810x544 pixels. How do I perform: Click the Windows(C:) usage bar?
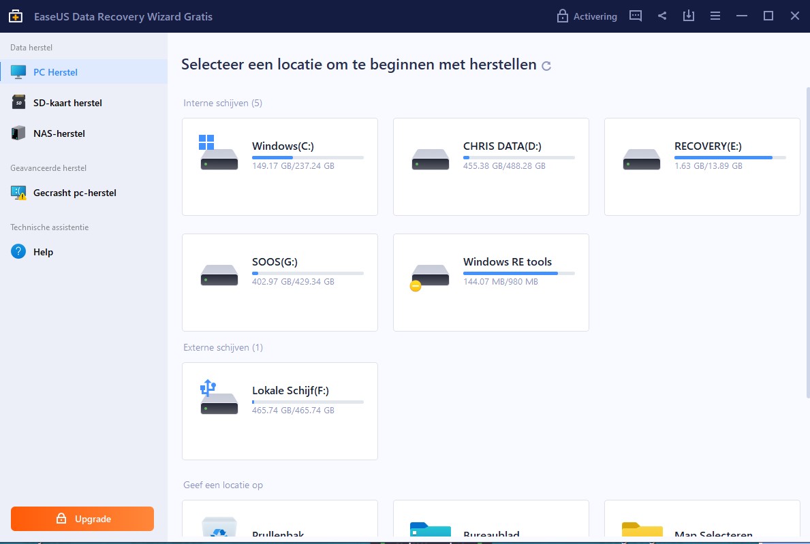(308, 157)
